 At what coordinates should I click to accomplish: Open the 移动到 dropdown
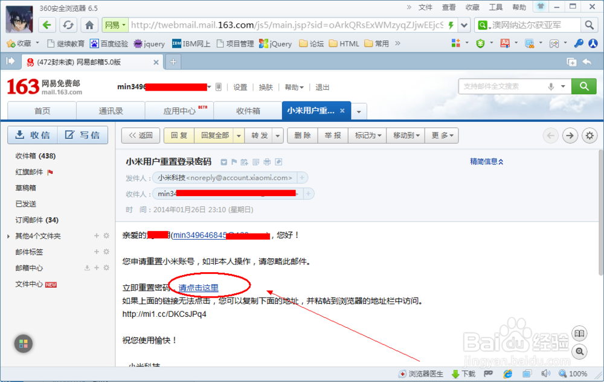406,135
